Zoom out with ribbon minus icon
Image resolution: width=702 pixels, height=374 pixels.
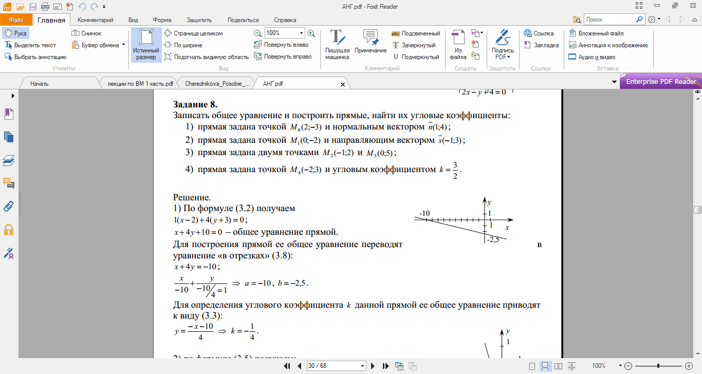pyautogui.click(x=258, y=33)
